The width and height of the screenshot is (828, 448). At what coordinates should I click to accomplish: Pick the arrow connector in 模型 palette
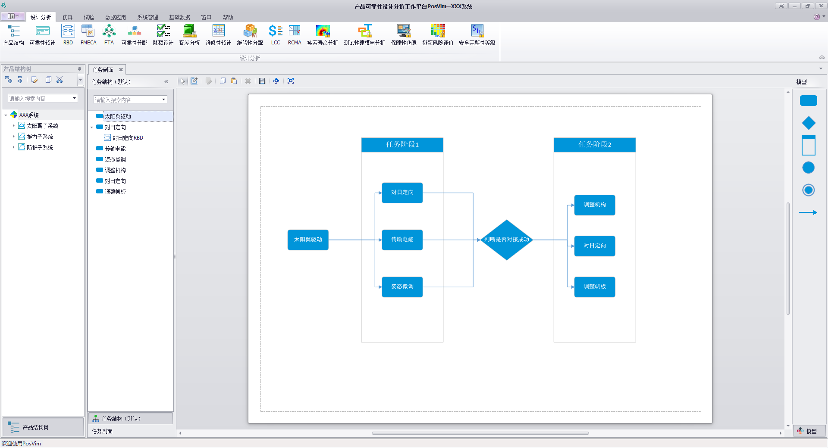click(x=808, y=212)
